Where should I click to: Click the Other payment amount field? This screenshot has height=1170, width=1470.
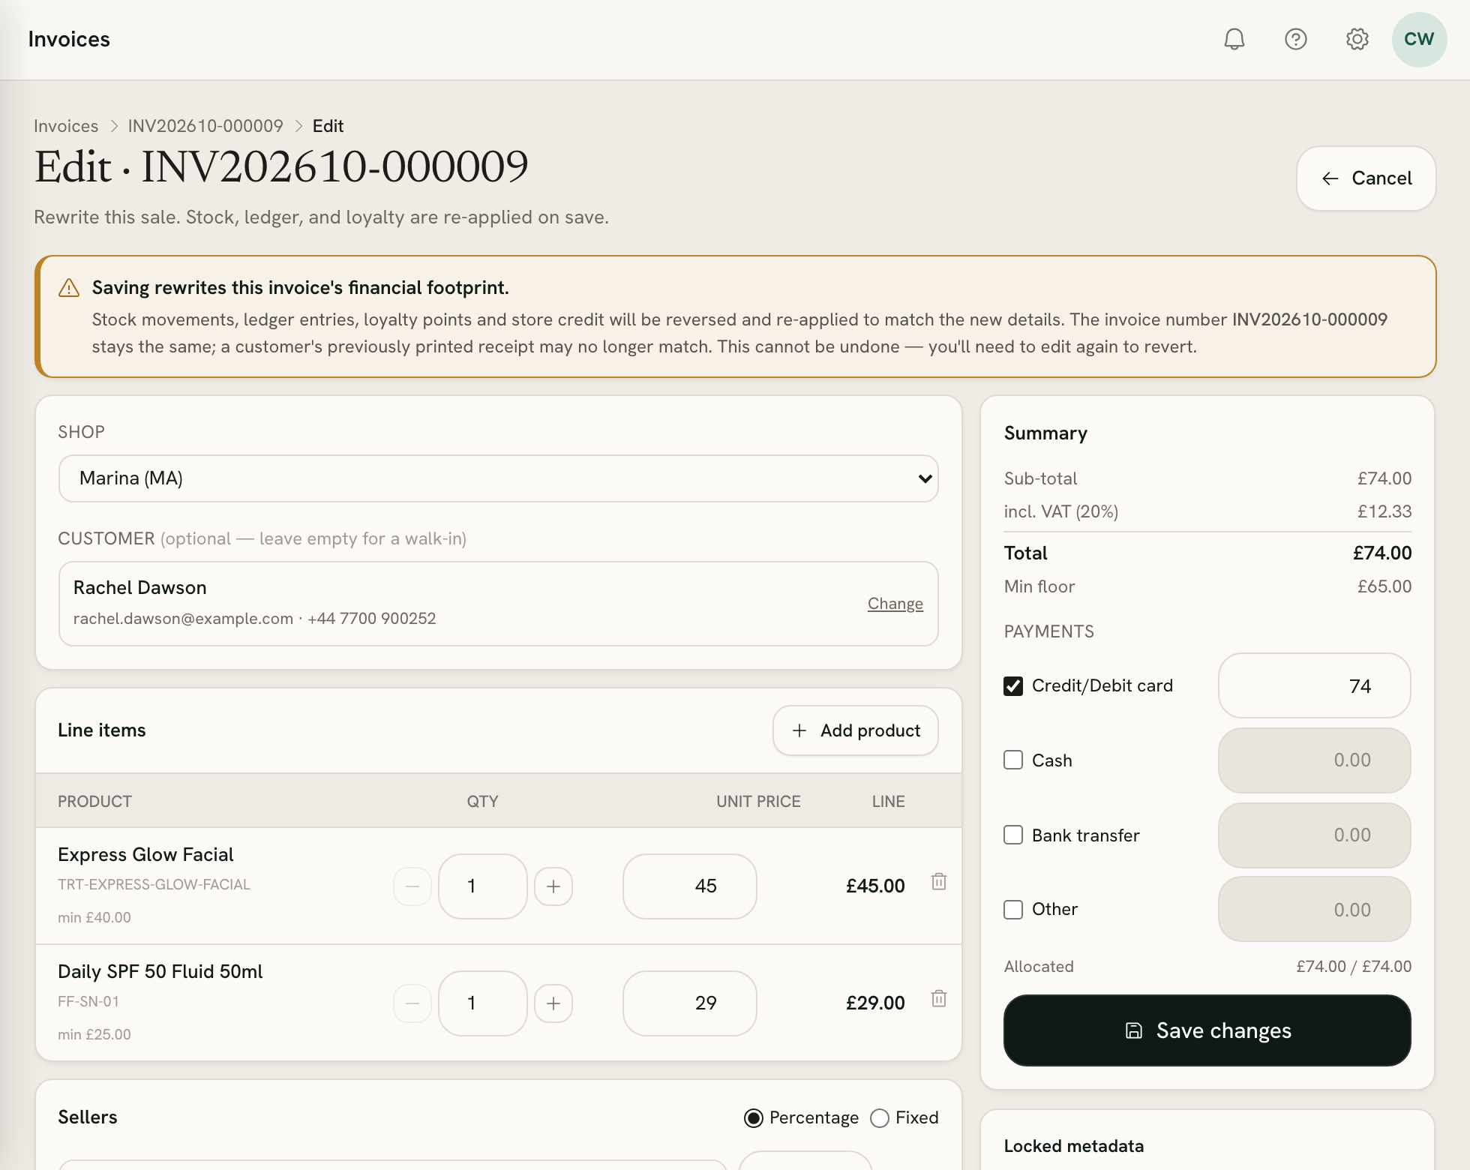[1315, 909]
